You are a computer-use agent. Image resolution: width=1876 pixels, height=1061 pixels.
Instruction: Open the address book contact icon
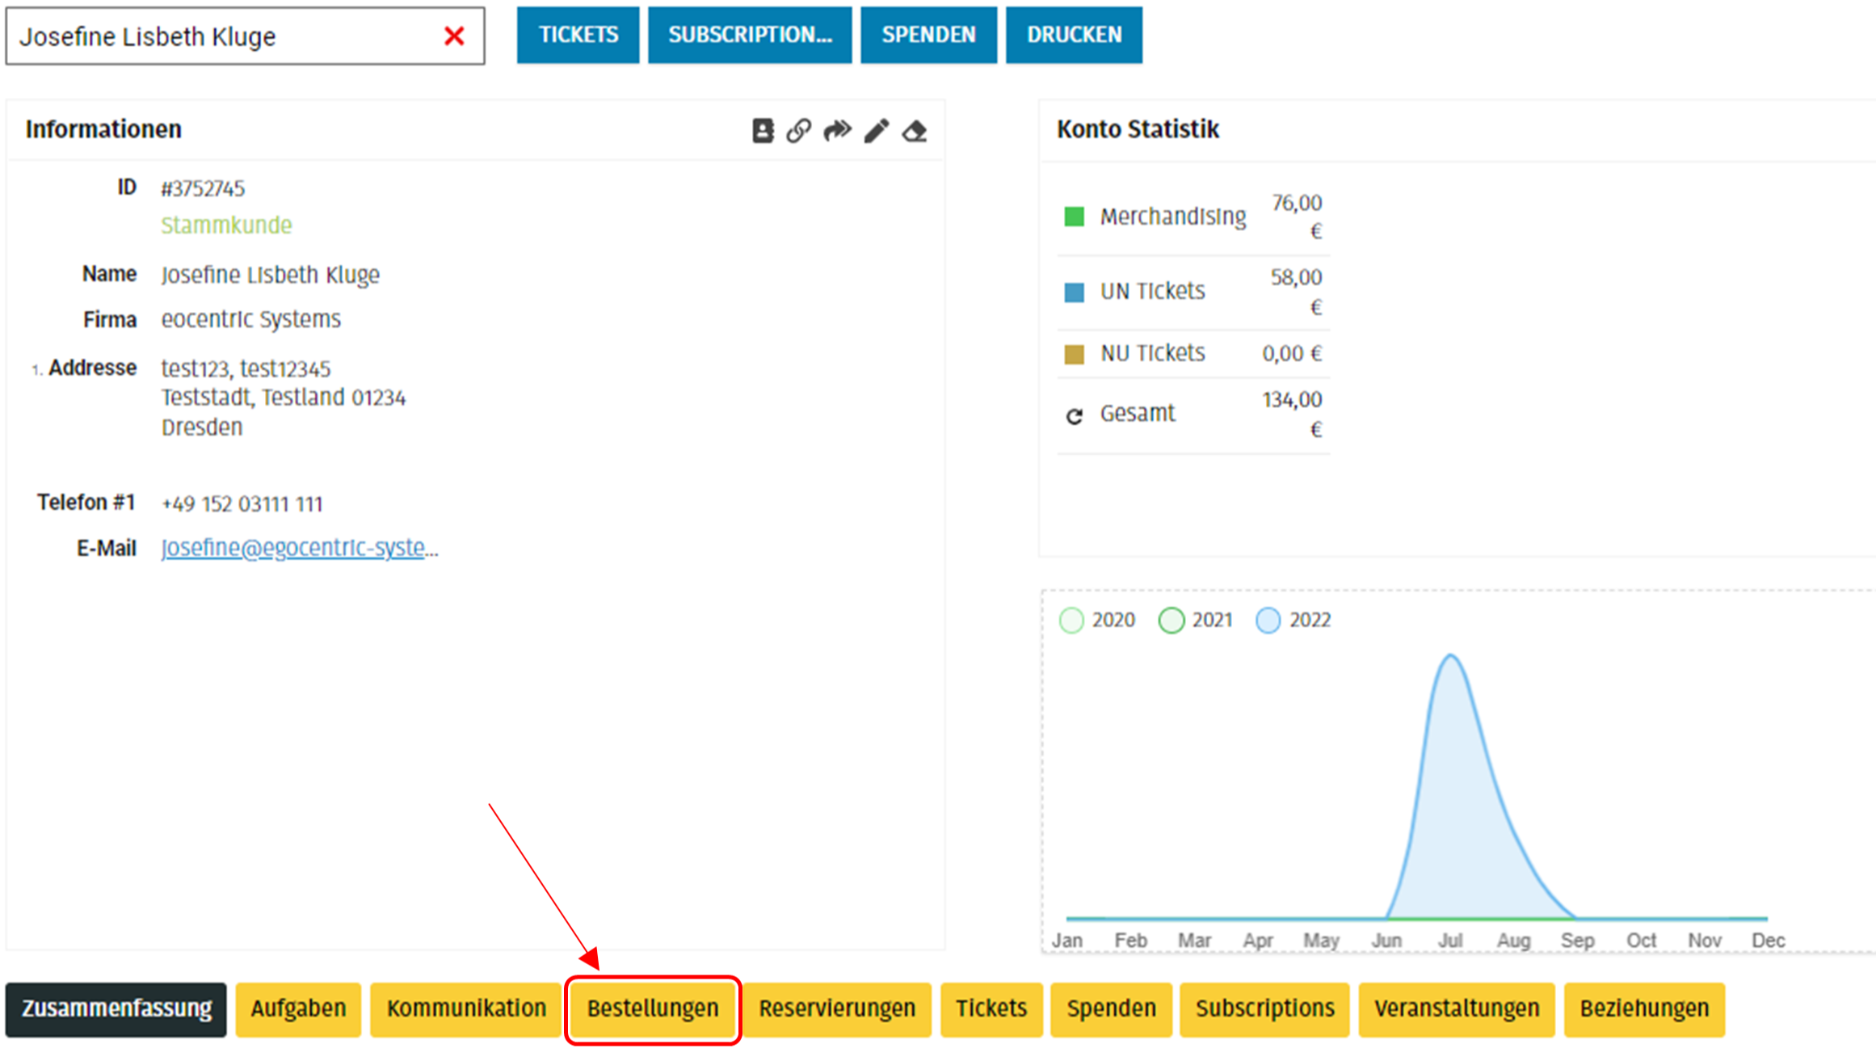coord(762,130)
